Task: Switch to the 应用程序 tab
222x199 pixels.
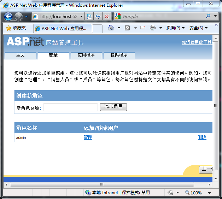Action: point(86,55)
